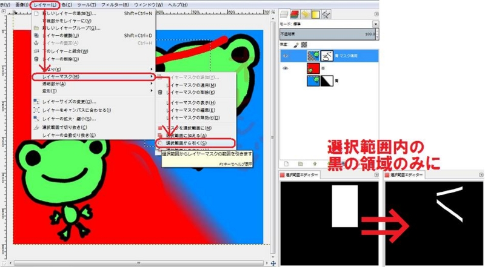Choose レイヤーの自動切り抜き(E) entry
Viewport: 485px width, 267px height.
(x=93, y=136)
